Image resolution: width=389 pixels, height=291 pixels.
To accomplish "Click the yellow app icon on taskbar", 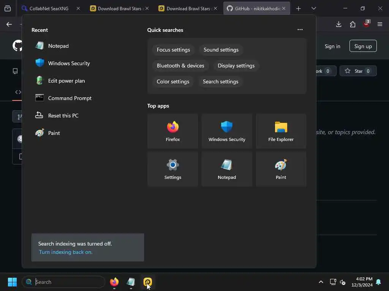I will (148, 282).
